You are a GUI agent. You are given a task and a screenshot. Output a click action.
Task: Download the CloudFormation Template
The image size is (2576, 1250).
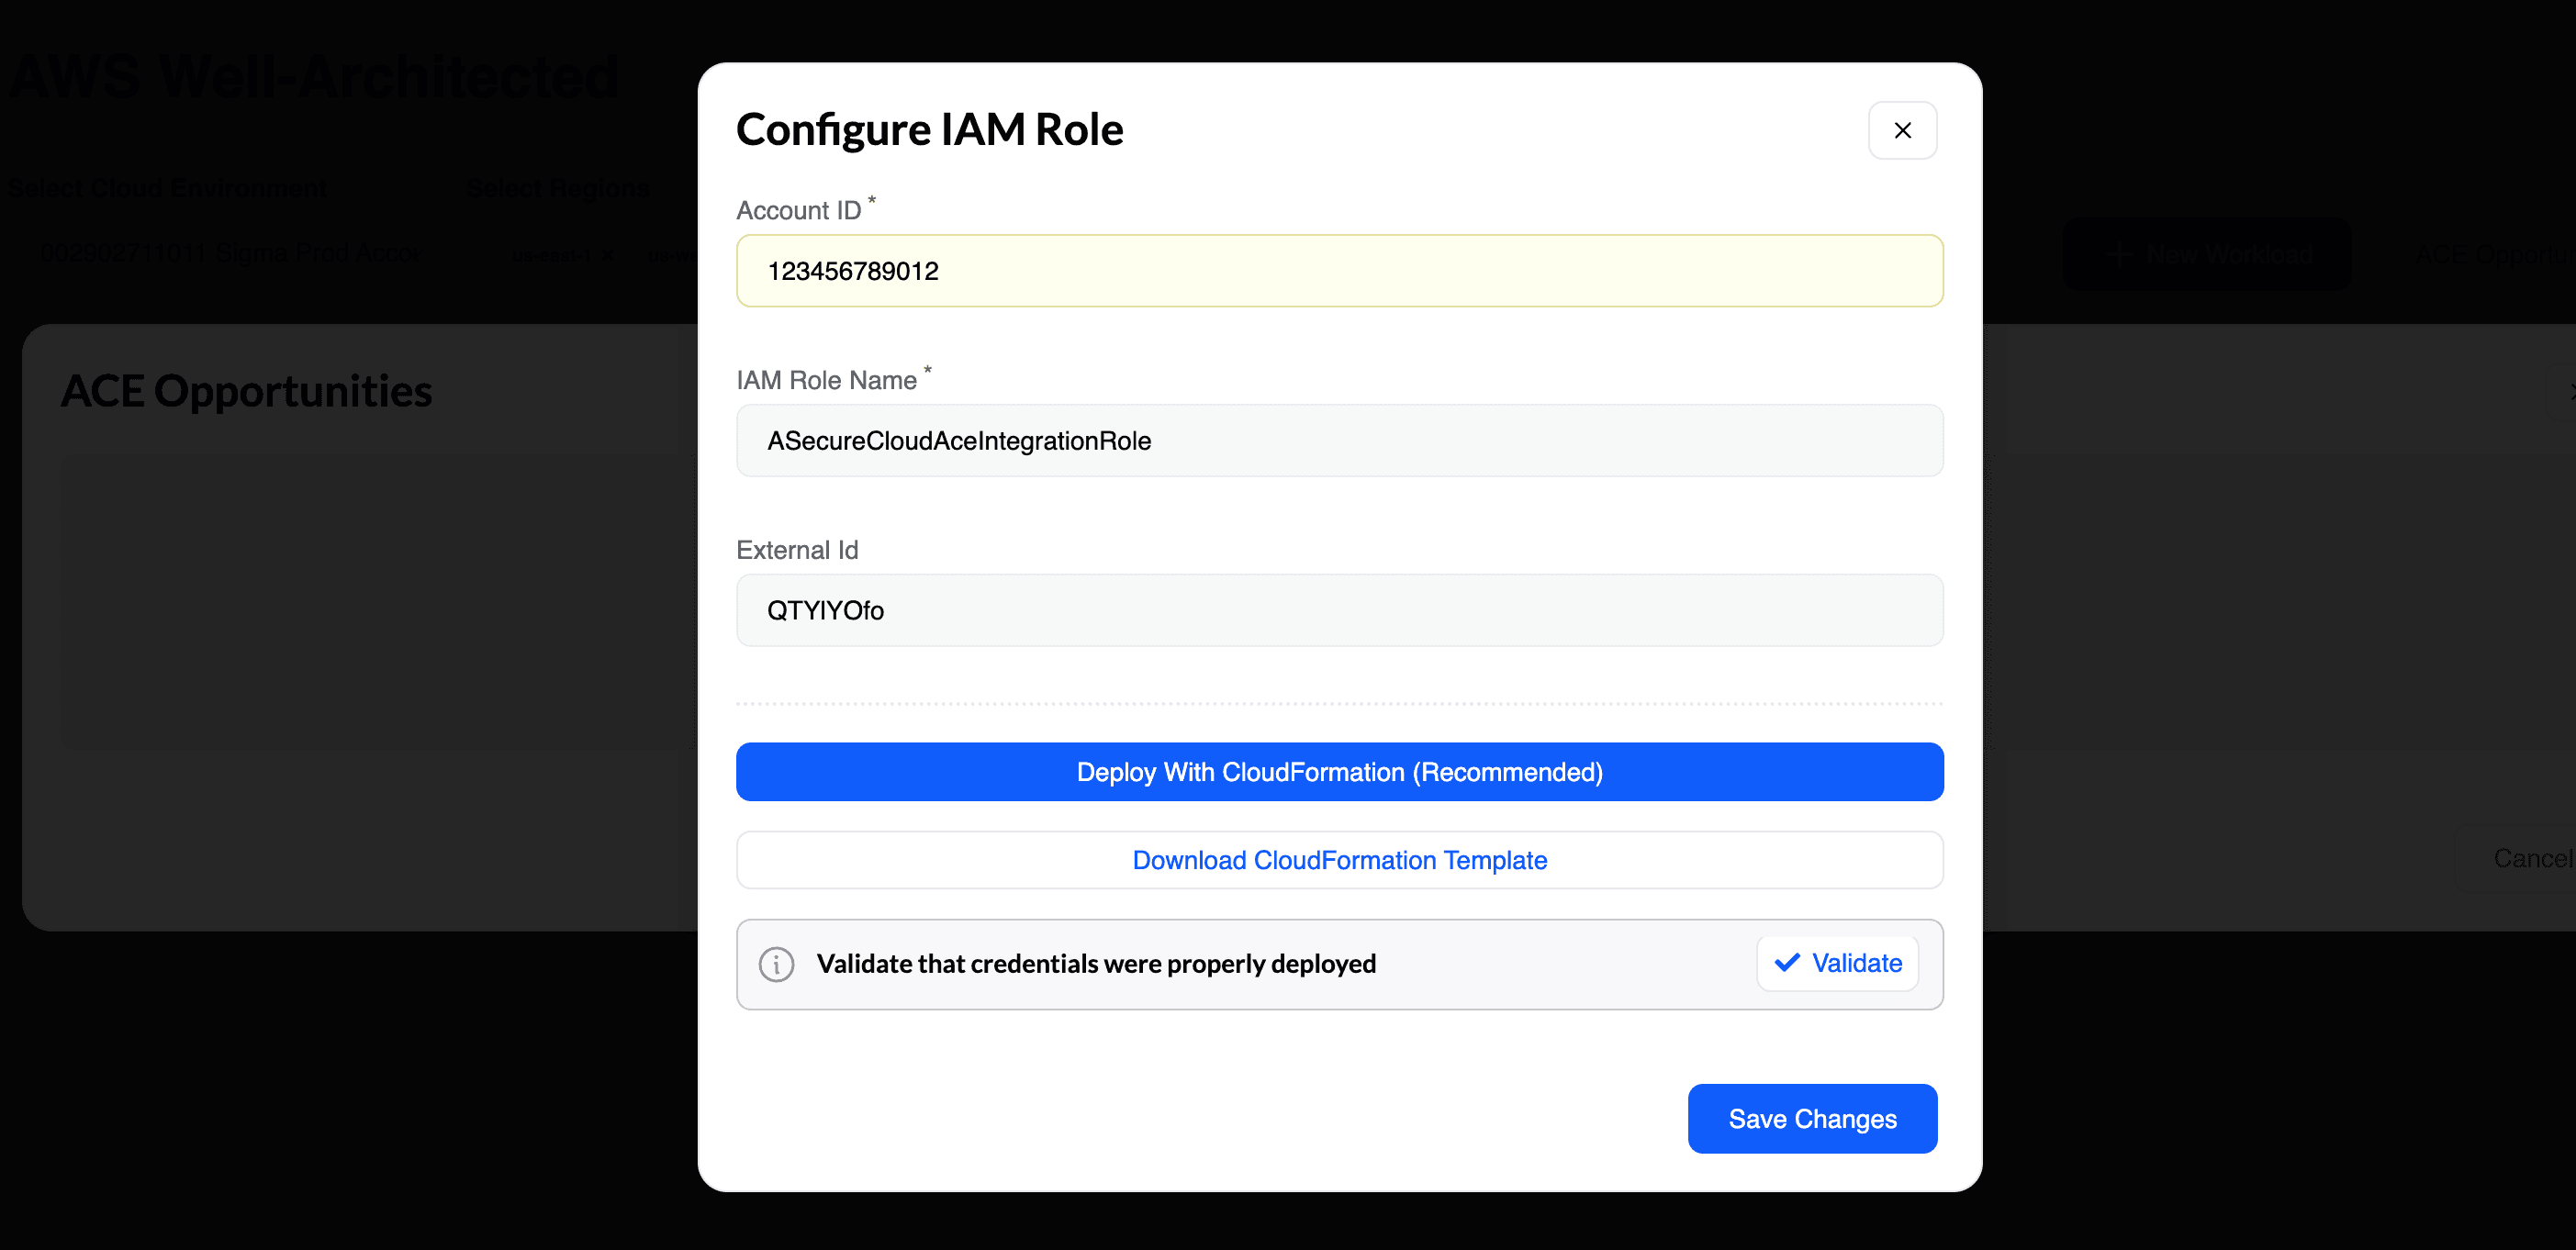coord(1339,860)
